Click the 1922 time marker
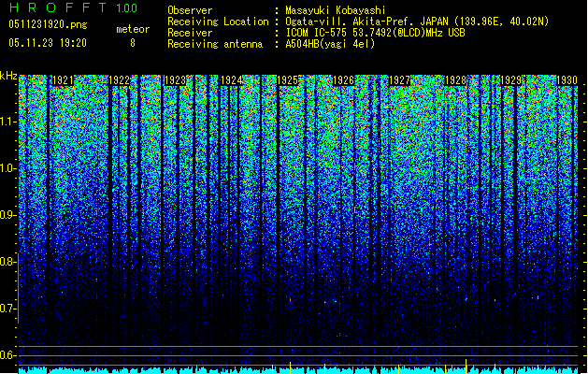 coord(119,80)
